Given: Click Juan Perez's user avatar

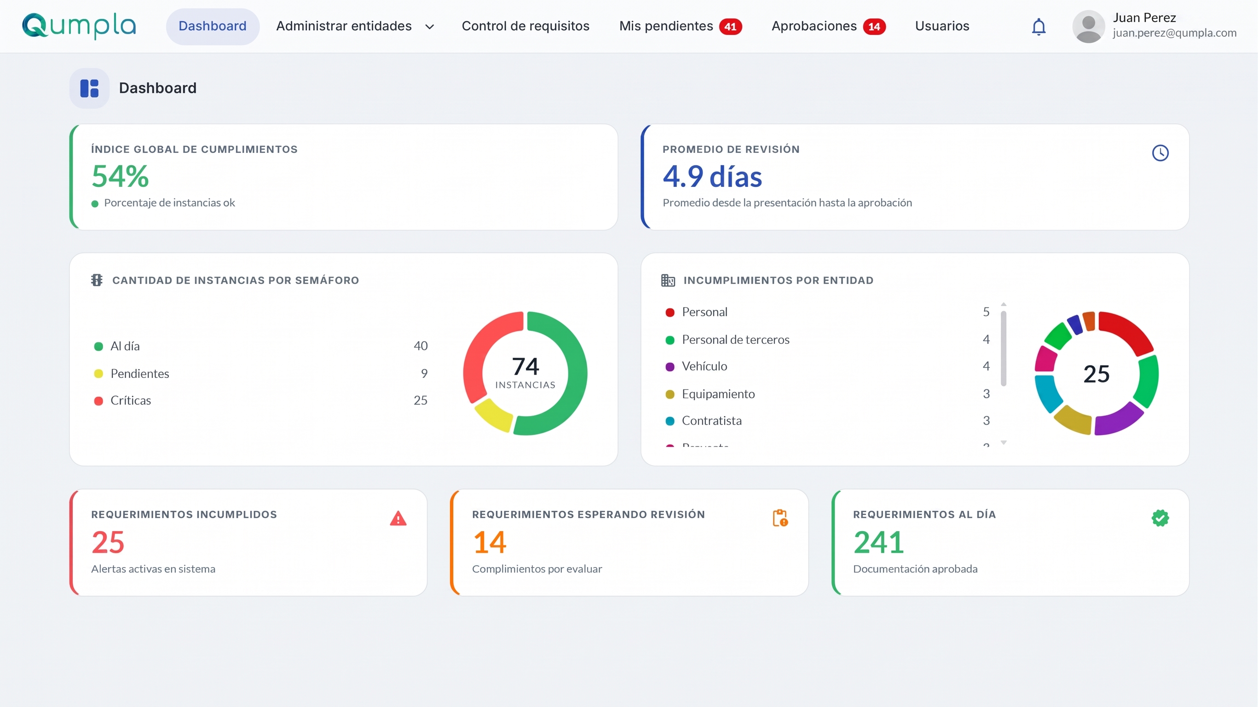Looking at the screenshot, I should click(1088, 26).
